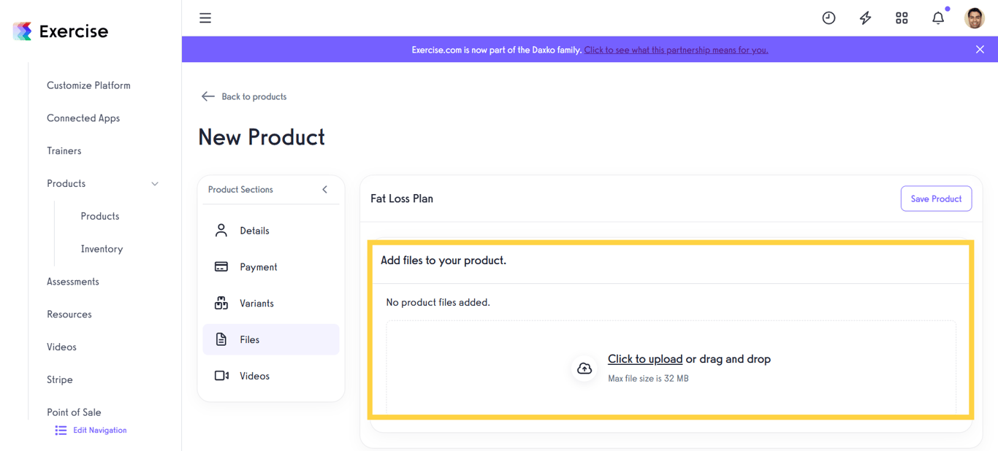Select Inventory under Products
998x451 pixels.
101,248
